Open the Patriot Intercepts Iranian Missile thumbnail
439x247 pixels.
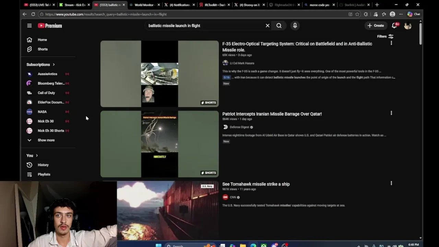[x=159, y=144]
